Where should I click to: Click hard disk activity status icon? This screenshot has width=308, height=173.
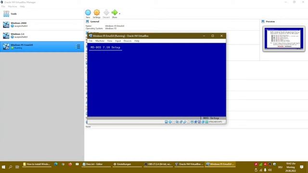pyautogui.click(x=166, y=122)
